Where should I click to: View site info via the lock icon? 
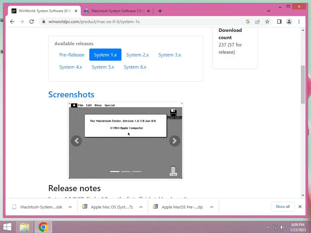click(44, 22)
